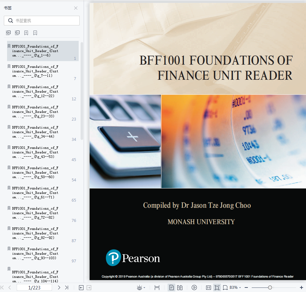
Task: Click "Compiled by Dr Jason Tze Jong Choo"
Action: tap(197, 205)
